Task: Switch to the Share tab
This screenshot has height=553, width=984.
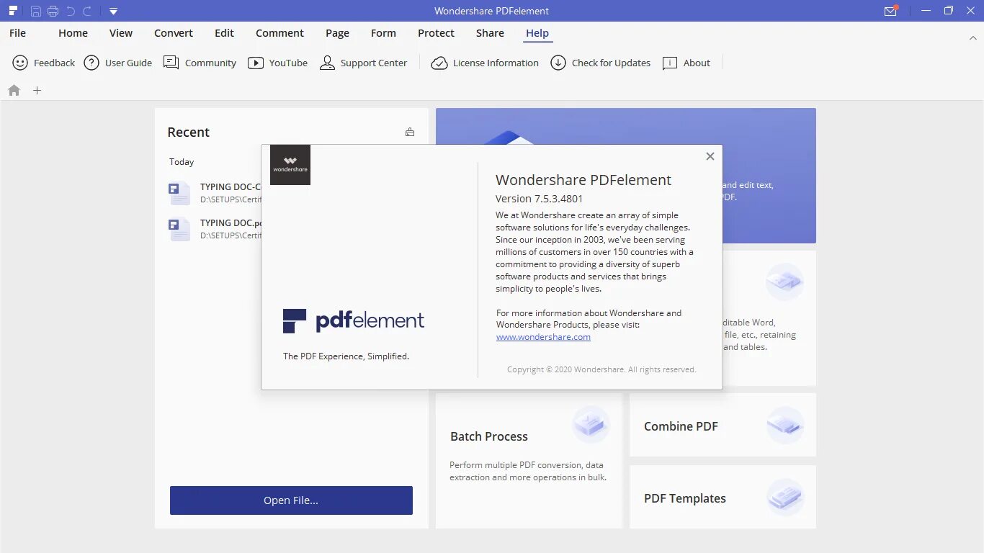Action: pos(490,33)
